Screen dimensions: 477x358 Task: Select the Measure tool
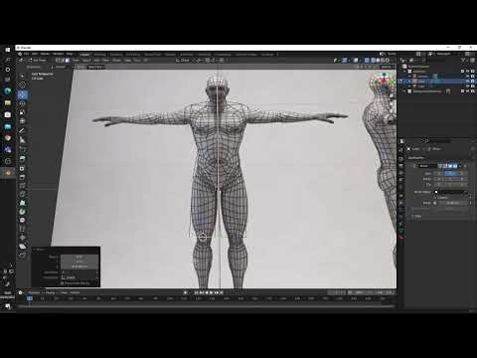click(x=22, y=140)
